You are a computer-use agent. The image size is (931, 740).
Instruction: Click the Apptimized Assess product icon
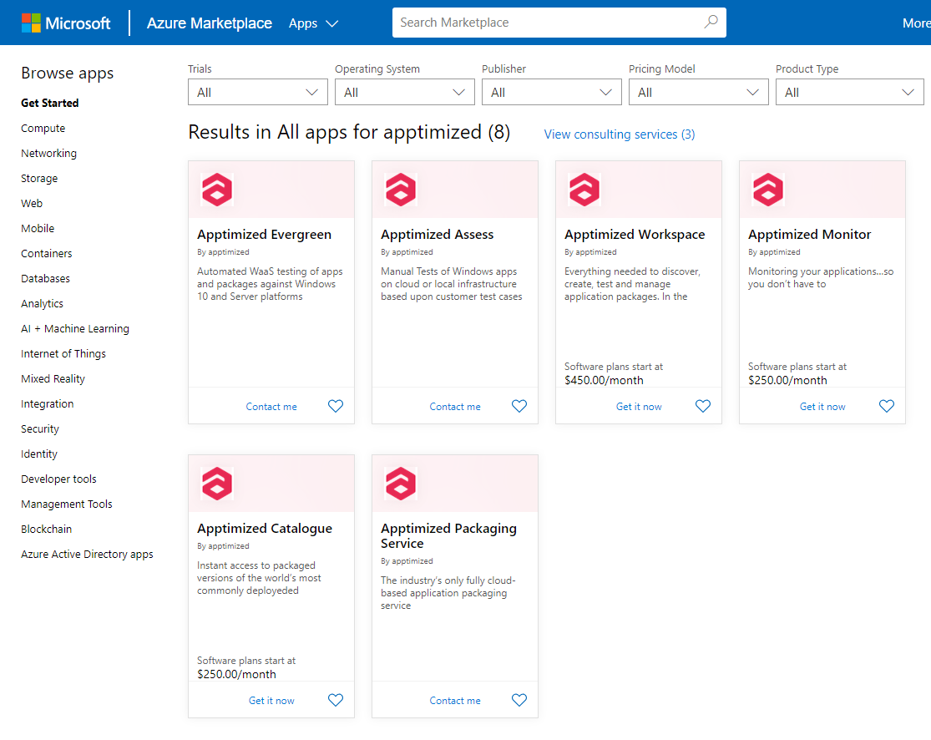[401, 190]
